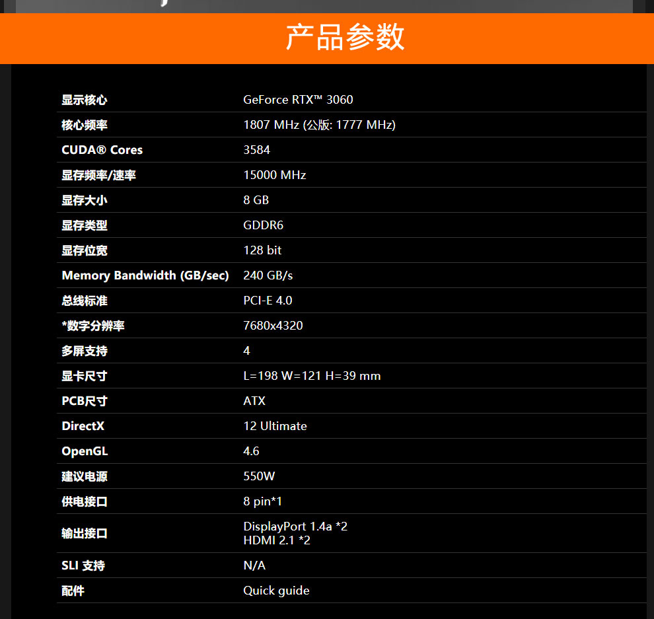Select the CUDA® Cores label
Image resolution: width=654 pixels, height=619 pixels.
pyautogui.click(x=102, y=150)
